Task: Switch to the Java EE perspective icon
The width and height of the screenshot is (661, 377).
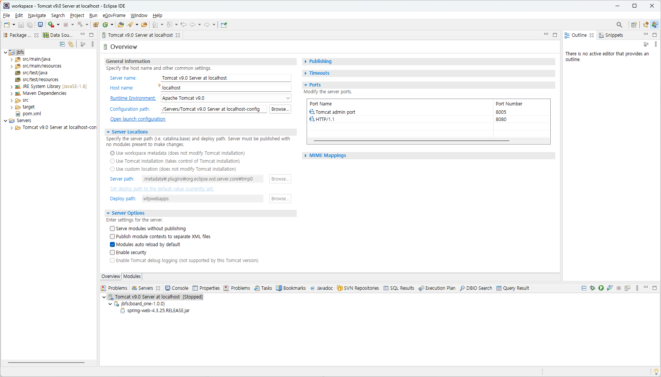Action: pos(646,25)
